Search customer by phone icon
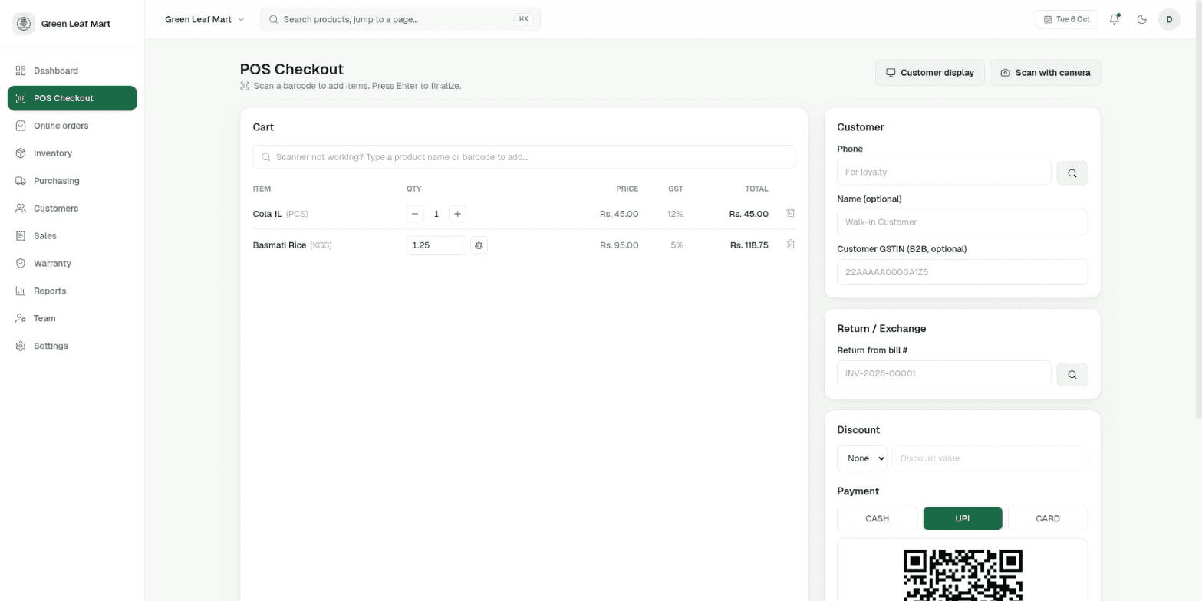The image size is (1202, 601). [x=1072, y=173]
